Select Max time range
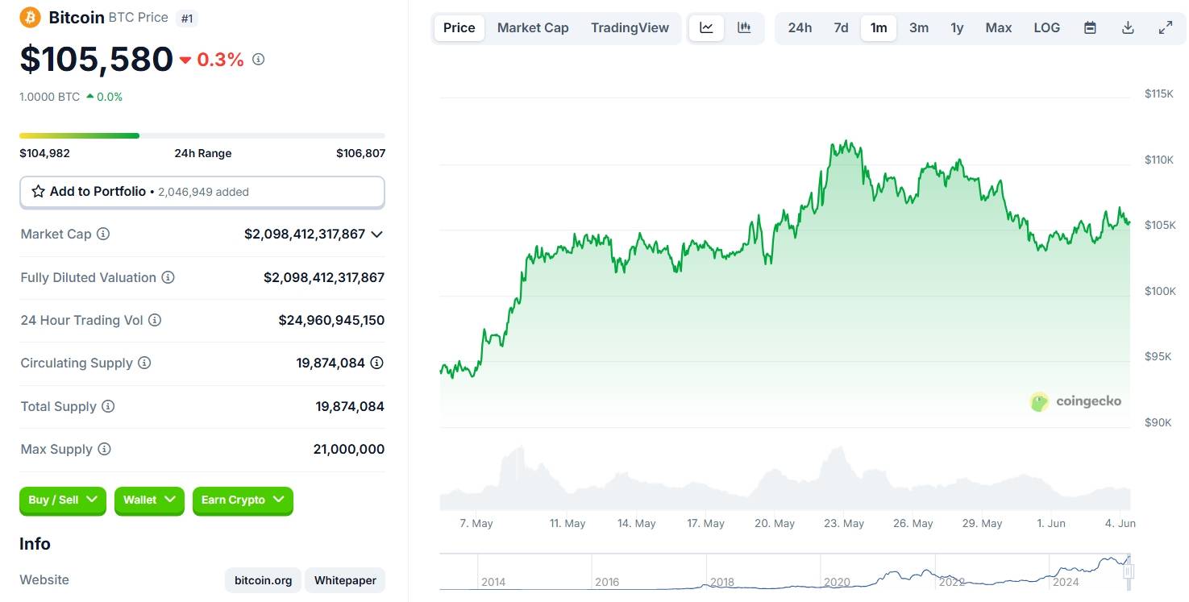 pos(998,27)
